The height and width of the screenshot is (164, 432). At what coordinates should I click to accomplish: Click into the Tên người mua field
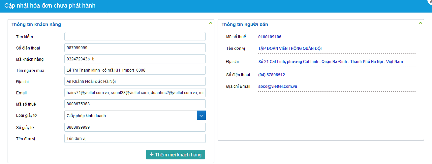[x=135, y=70]
